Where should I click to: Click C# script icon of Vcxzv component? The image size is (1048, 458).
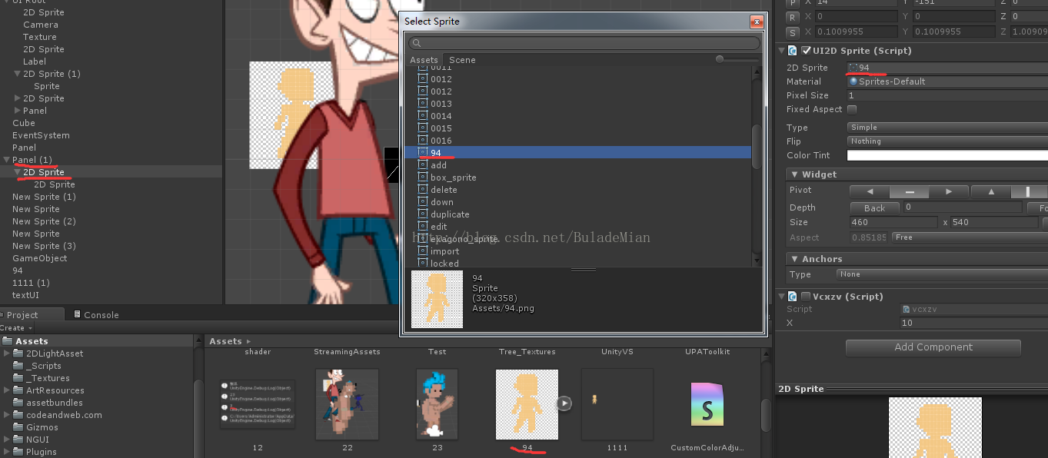[793, 297]
